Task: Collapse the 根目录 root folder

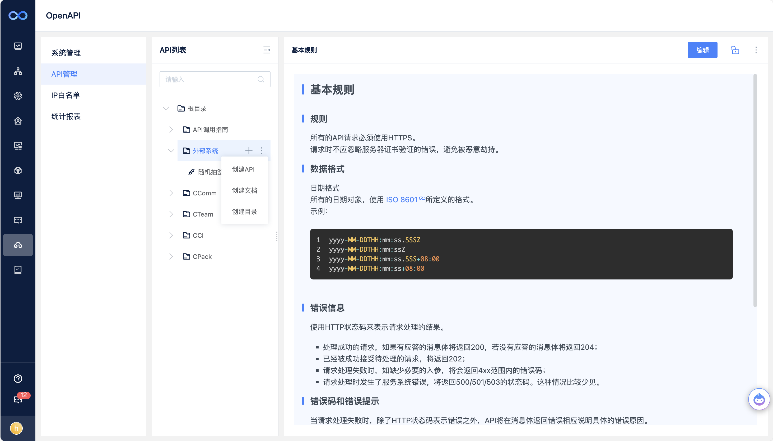Action: coord(166,108)
